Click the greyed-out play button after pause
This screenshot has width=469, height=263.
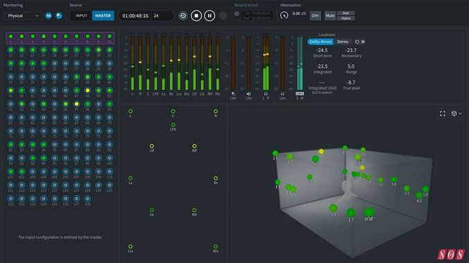coord(223,15)
